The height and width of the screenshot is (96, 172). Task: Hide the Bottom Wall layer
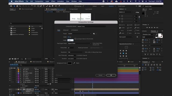[x=10, y=73]
